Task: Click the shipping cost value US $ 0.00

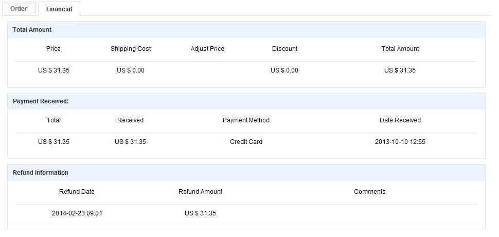Action: [131, 70]
